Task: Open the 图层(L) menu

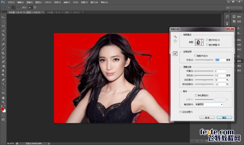Action: [x=38, y=2]
